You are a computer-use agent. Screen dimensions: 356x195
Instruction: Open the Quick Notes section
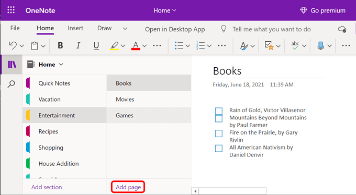[x=64, y=83]
